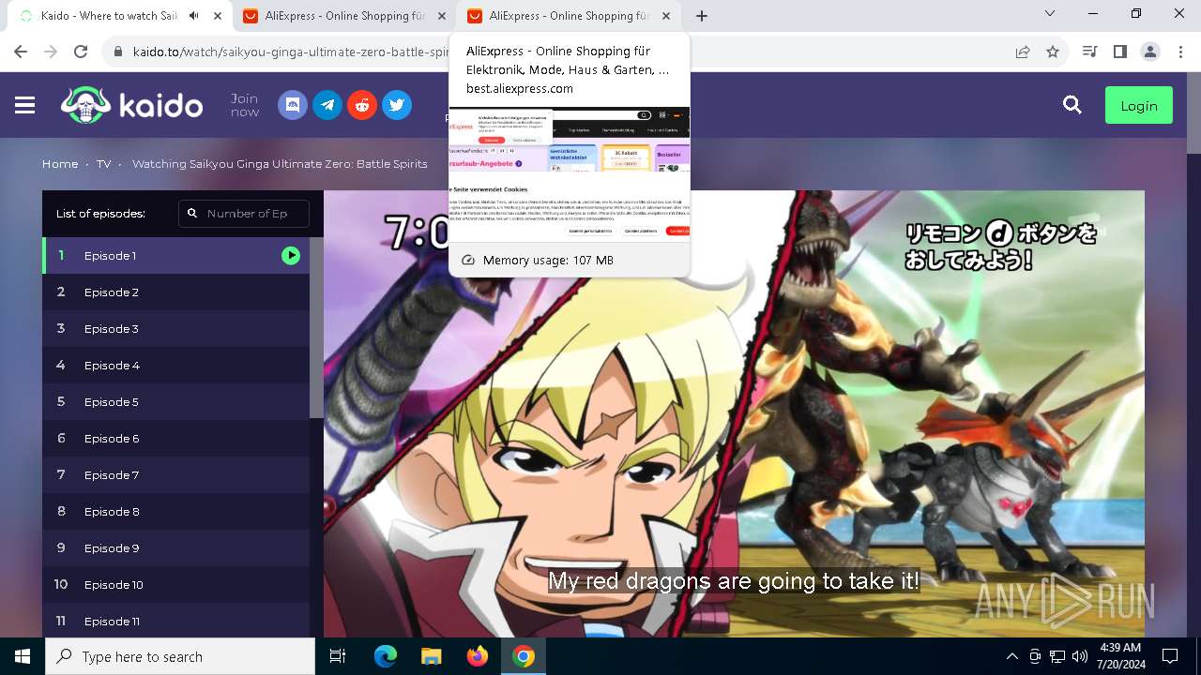Image resolution: width=1201 pixels, height=675 pixels.
Task: Select Episode 1 in the list
Action: coord(175,255)
